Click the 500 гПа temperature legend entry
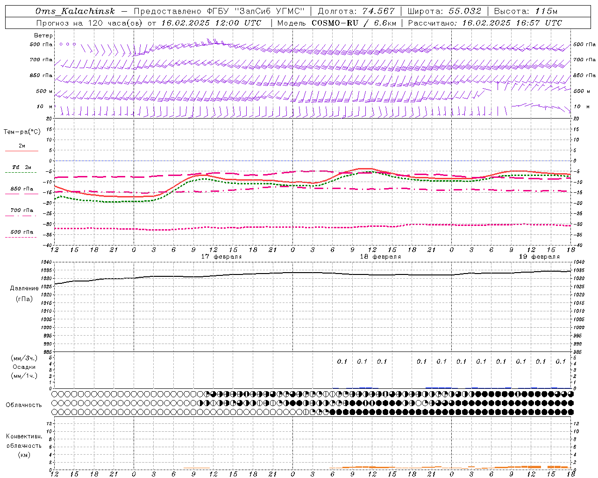The height and width of the screenshot is (478, 598). pos(21,232)
